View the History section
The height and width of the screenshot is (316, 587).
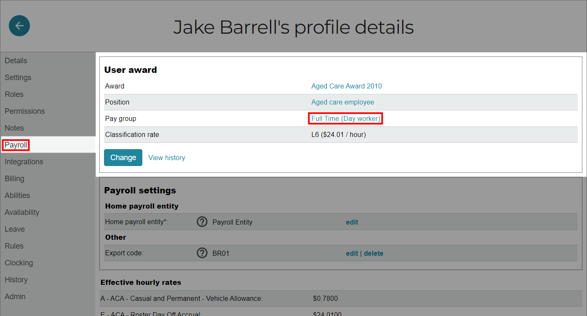[16, 279]
